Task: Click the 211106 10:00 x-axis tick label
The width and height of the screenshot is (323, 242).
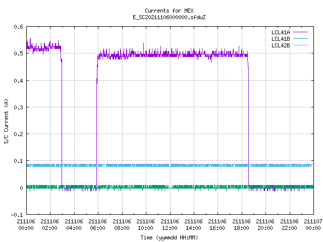Action: [x=145, y=224]
